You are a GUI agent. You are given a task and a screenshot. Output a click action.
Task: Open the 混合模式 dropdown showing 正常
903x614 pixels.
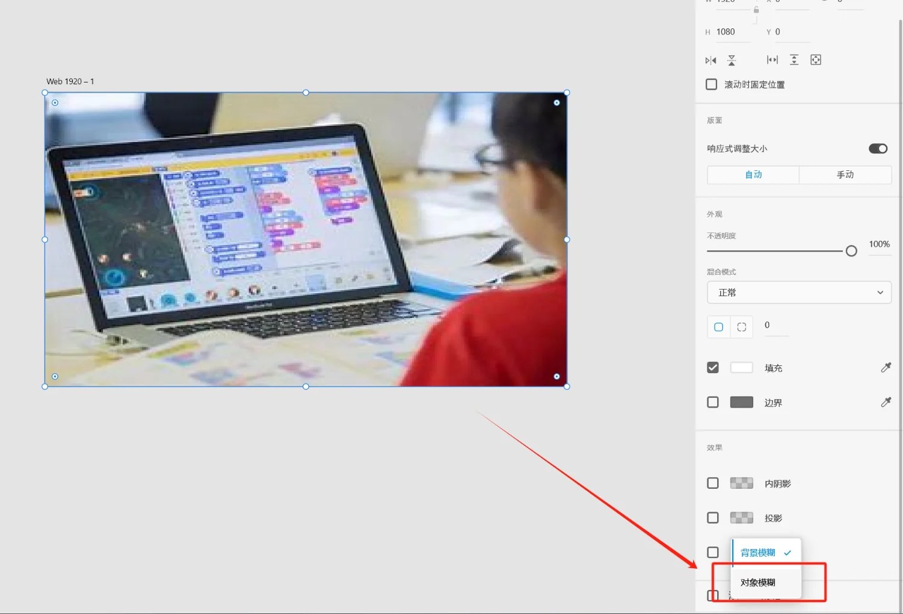point(799,293)
